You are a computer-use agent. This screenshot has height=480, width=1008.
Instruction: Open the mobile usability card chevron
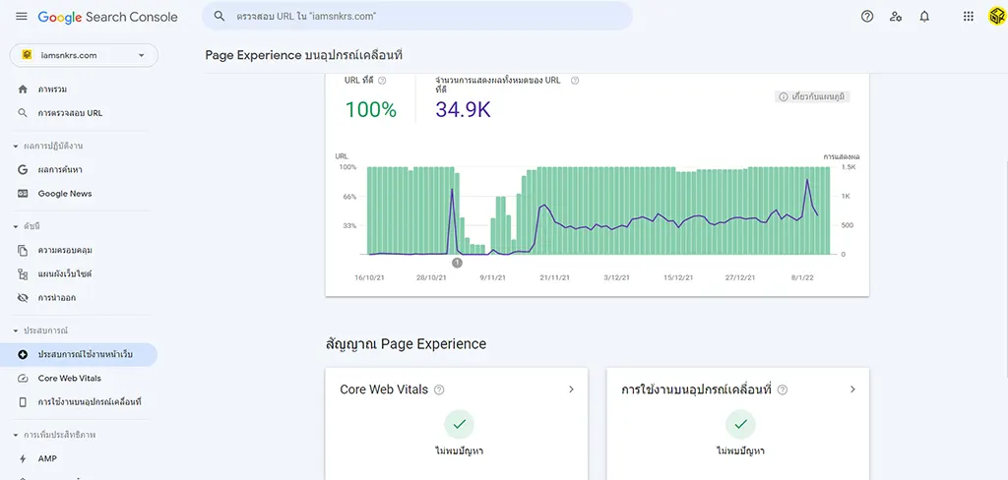852,390
